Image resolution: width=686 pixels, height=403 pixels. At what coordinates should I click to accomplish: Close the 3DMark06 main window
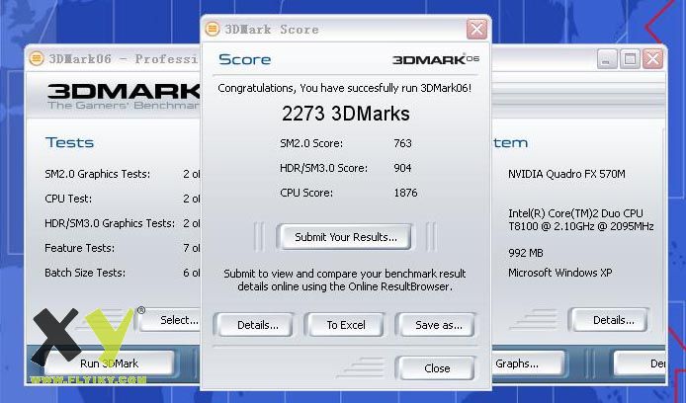(652, 58)
